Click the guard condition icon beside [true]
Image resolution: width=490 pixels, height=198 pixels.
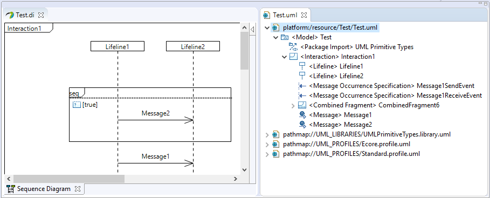click(77, 105)
